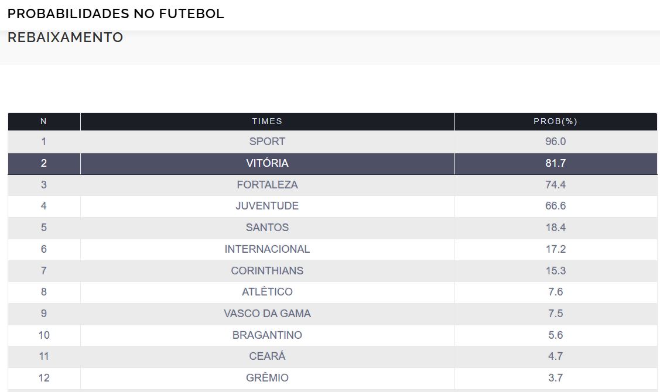Select the CEARÁ team row
The height and width of the screenshot is (392, 660).
pos(267,356)
